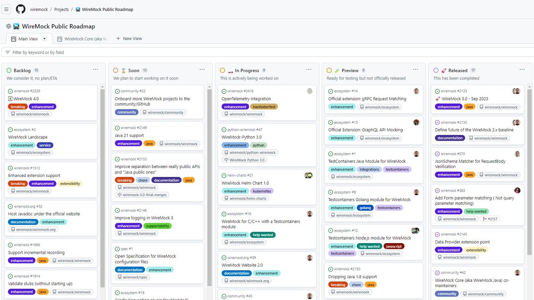Open the OpenTelemetry integration issue
The image size is (534, 300).
click(x=246, y=99)
